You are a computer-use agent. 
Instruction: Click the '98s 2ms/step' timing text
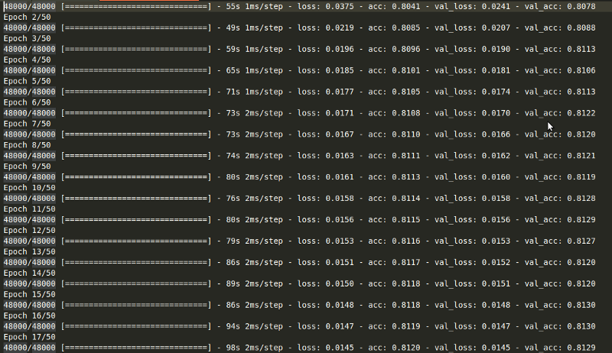click(x=255, y=348)
